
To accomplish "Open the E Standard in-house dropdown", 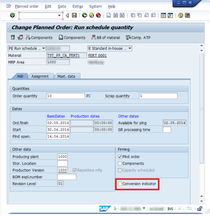I will click(130, 48).
